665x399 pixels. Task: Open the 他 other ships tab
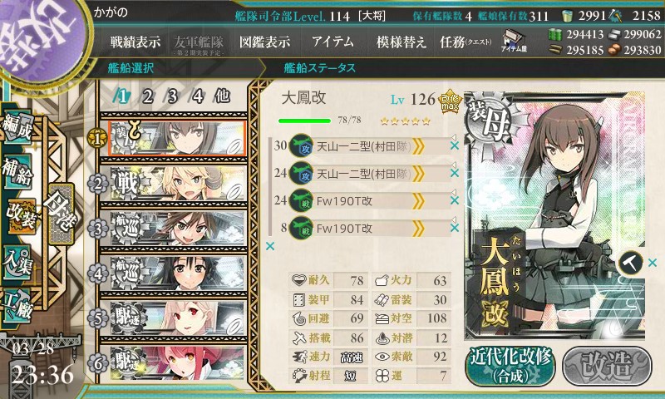[222, 96]
